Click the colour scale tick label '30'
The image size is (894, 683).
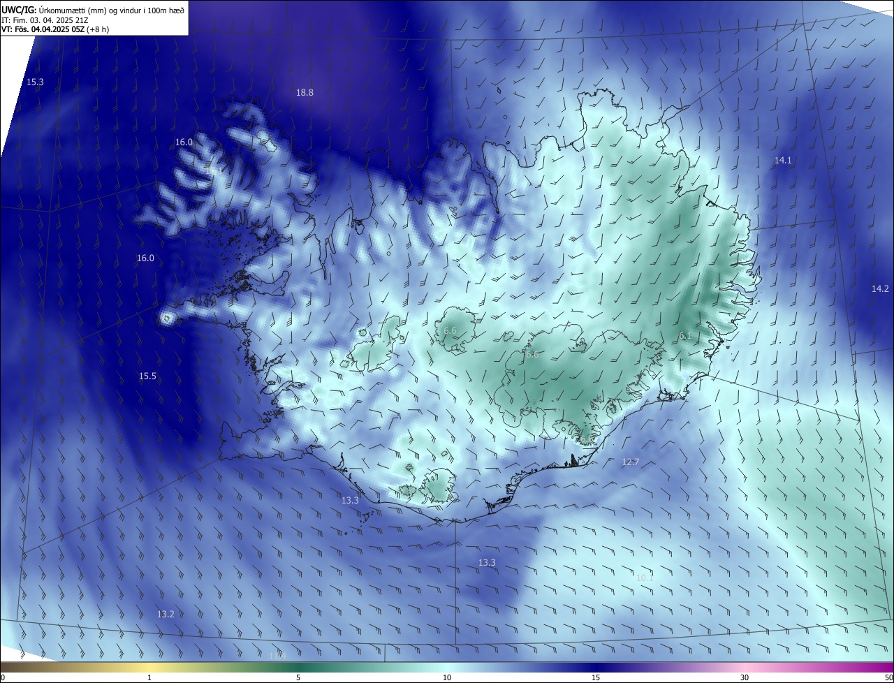745,677
